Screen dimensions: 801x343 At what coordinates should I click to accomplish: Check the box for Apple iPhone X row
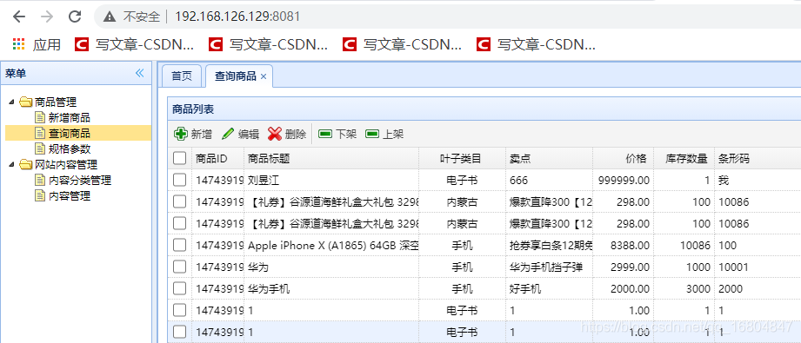pyautogui.click(x=179, y=246)
